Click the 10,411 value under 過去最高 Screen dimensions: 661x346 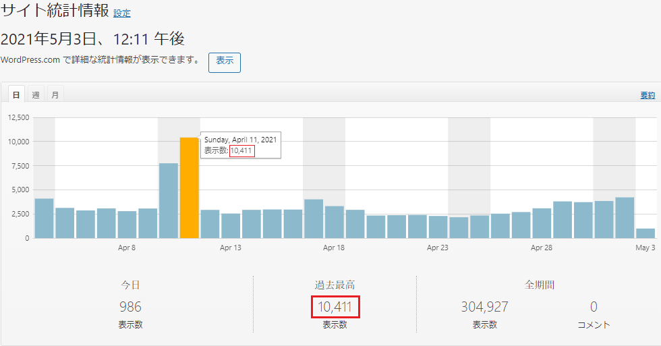click(335, 308)
